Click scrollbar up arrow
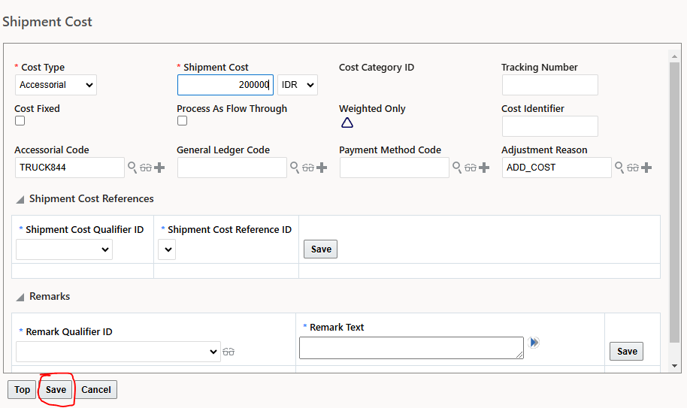This screenshot has width=687, height=408. 674,56
